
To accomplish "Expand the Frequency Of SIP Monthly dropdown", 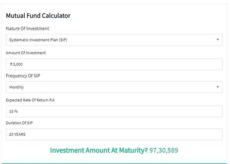I will pos(114,87).
